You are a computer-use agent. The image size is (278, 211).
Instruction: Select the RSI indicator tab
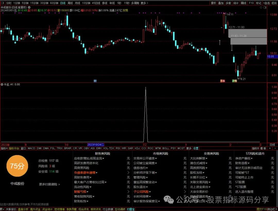pyautogui.click(x=118, y=148)
